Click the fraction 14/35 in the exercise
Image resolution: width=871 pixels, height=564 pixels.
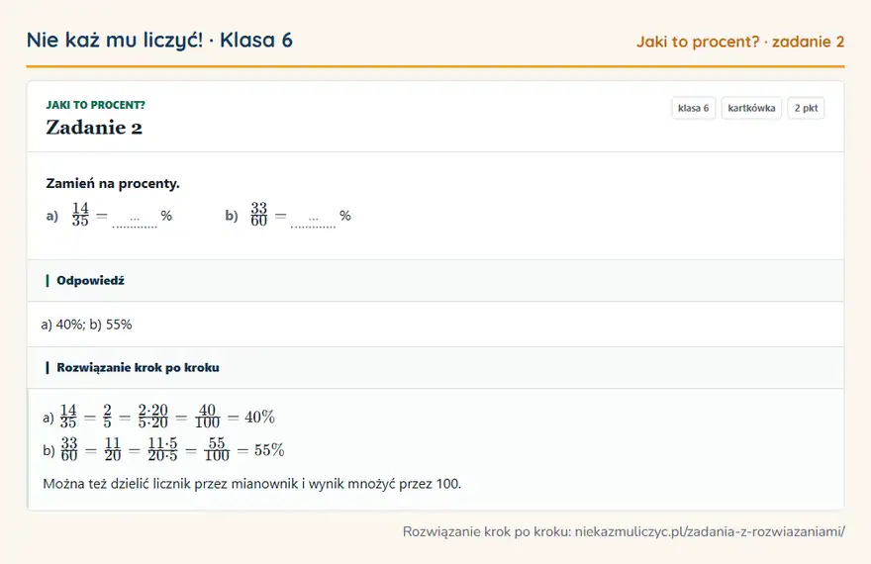pos(80,215)
